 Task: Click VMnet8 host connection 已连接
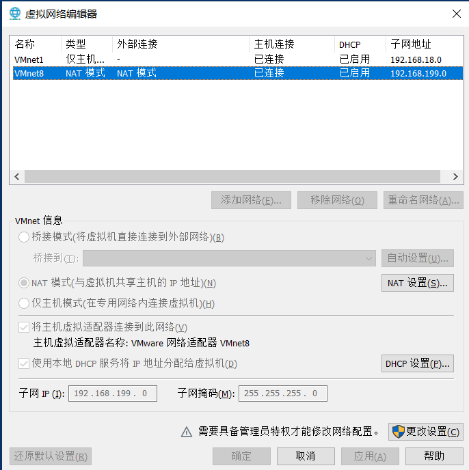tap(269, 73)
